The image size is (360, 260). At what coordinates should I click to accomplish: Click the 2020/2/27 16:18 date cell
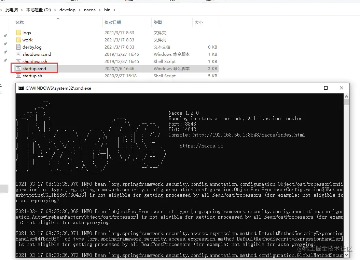point(121,76)
